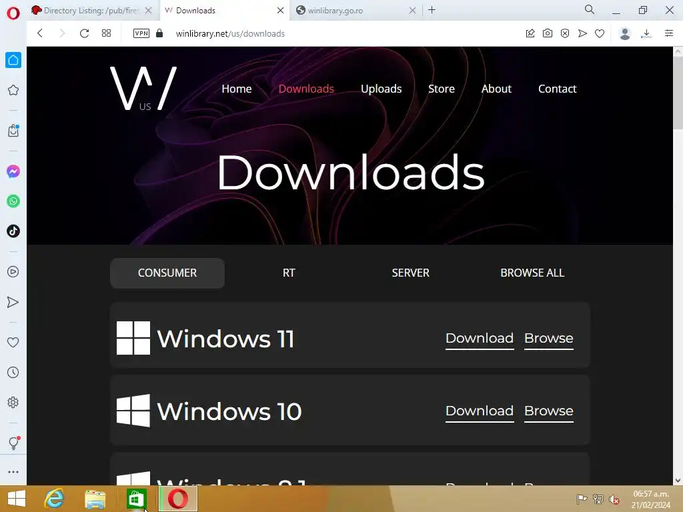Click the Windows 11 logo
This screenshot has width=683, height=512.
click(x=133, y=338)
